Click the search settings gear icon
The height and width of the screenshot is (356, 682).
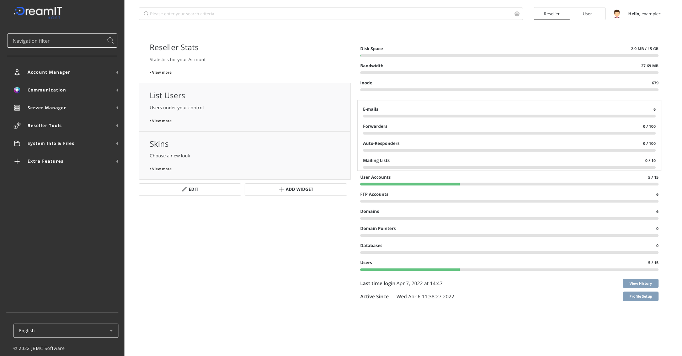click(x=517, y=14)
